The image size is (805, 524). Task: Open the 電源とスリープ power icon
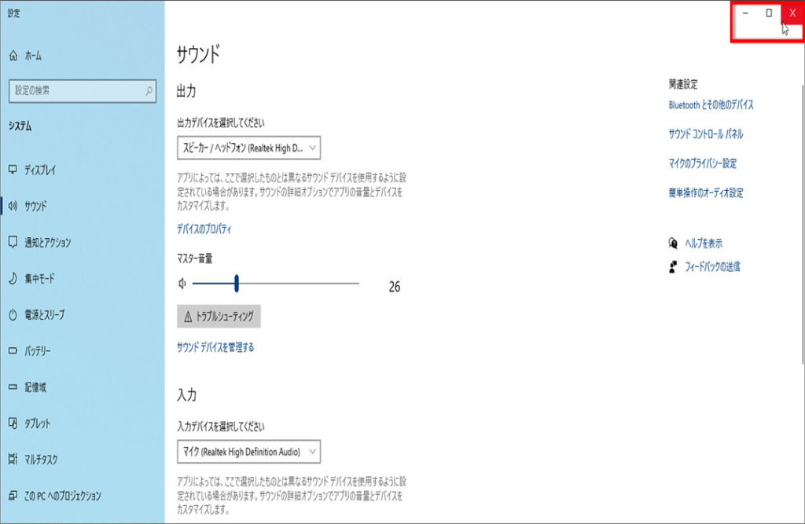tap(13, 314)
